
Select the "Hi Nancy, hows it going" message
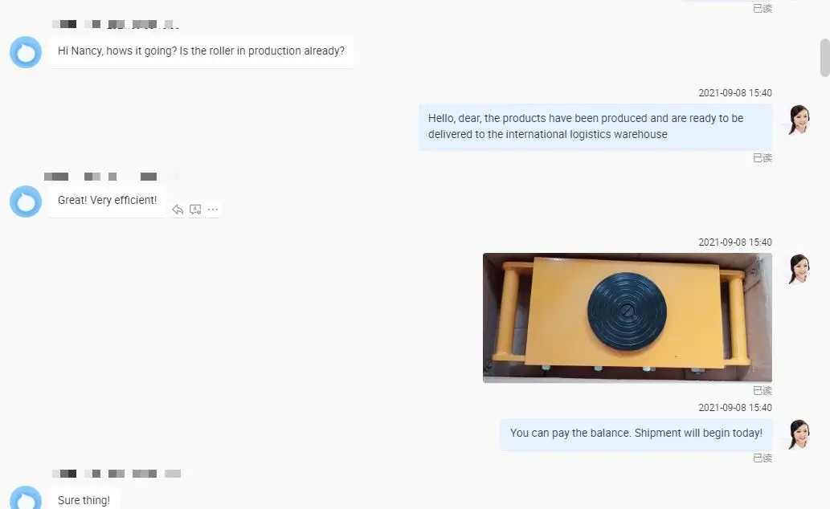click(x=201, y=51)
